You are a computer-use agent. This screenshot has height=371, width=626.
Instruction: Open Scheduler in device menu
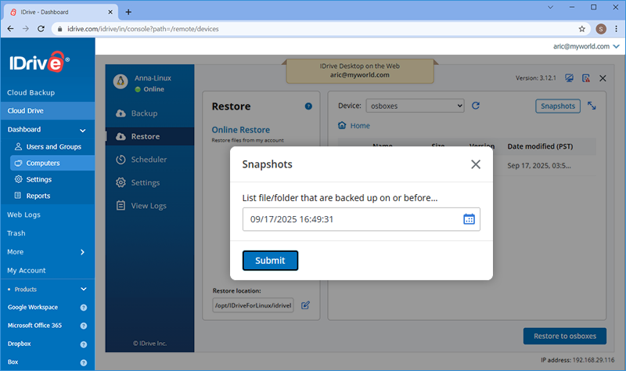point(149,160)
